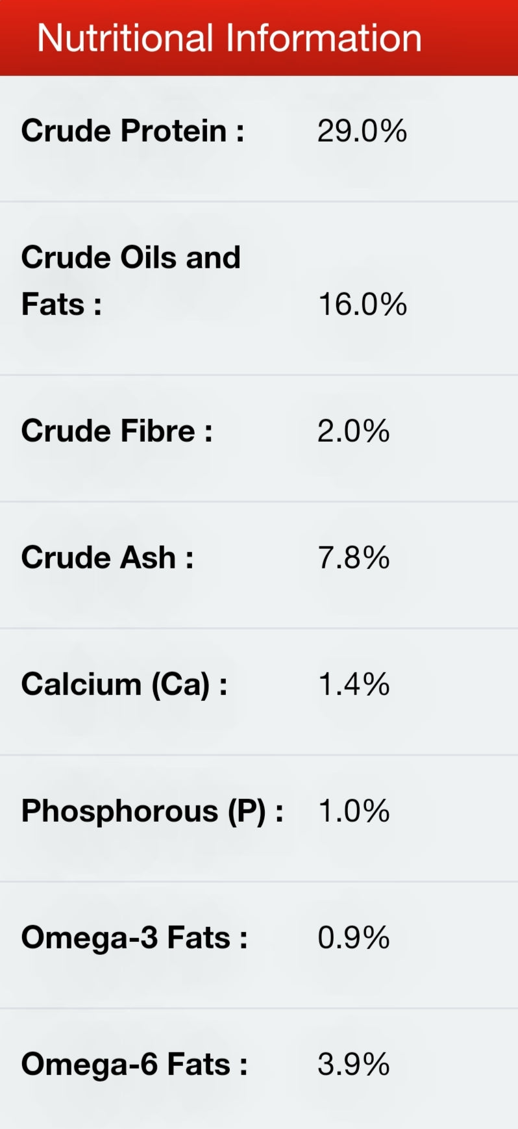Viewport: 518px width, 1129px height.
Task: Select the Omega-6 Fats label
Action: click(134, 1064)
